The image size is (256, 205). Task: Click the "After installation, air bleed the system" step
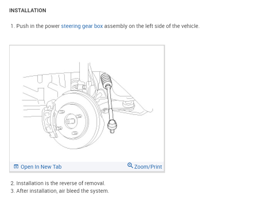coord(63,191)
